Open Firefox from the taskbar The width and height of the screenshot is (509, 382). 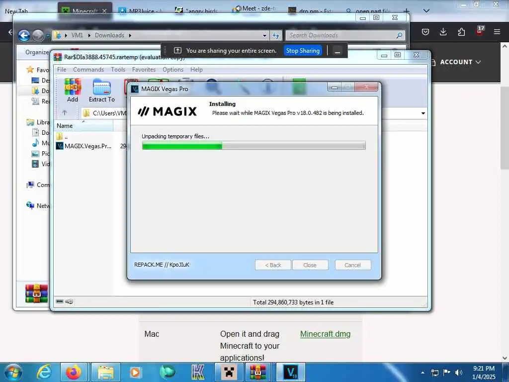coord(74,372)
